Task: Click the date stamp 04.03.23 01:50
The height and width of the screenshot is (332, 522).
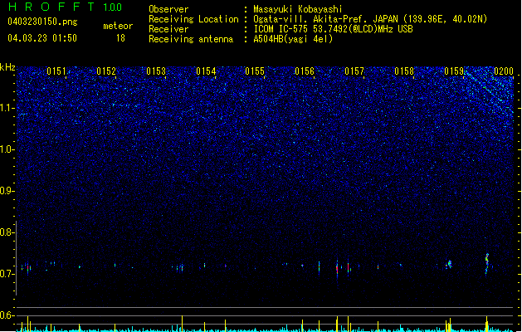Action: tap(42, 38)
